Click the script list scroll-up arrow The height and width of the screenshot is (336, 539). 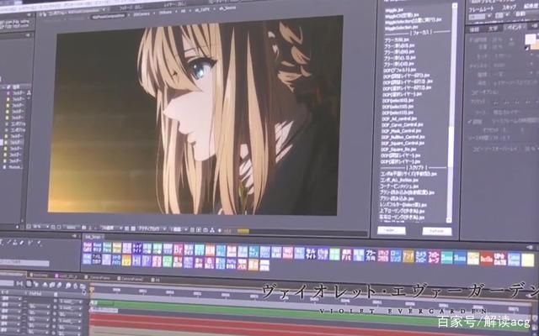point(455,5)
